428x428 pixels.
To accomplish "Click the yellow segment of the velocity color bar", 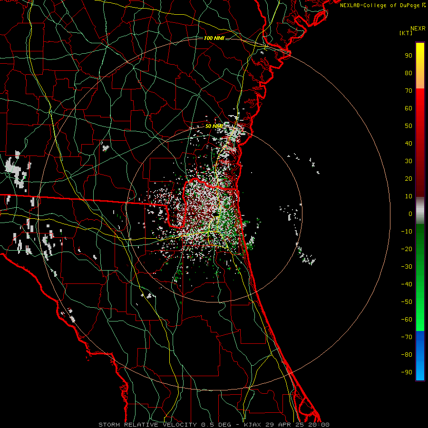I will click(x=420, y=66).
